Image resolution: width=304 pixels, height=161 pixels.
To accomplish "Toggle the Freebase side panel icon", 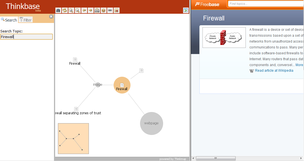I will (186, 10).
